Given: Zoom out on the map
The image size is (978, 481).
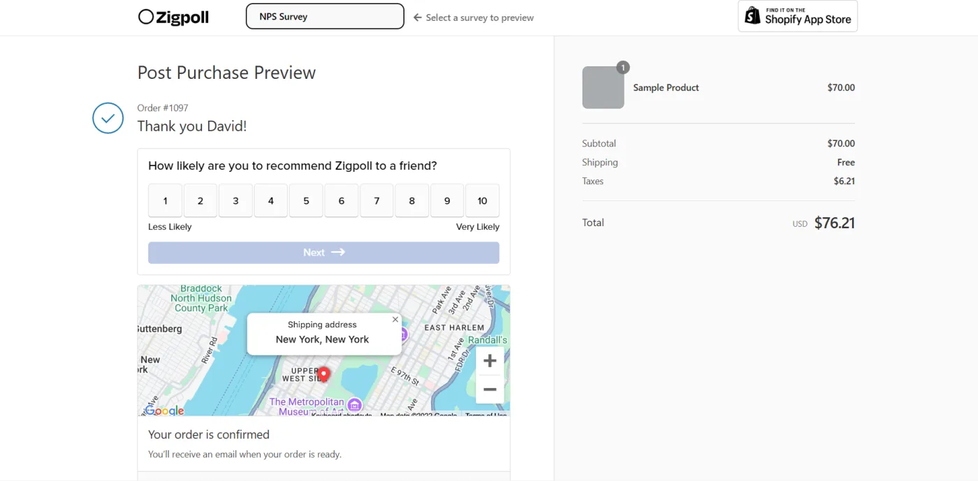Looking at the screenshot, I should pyautogui.click(x=490, y=390).
